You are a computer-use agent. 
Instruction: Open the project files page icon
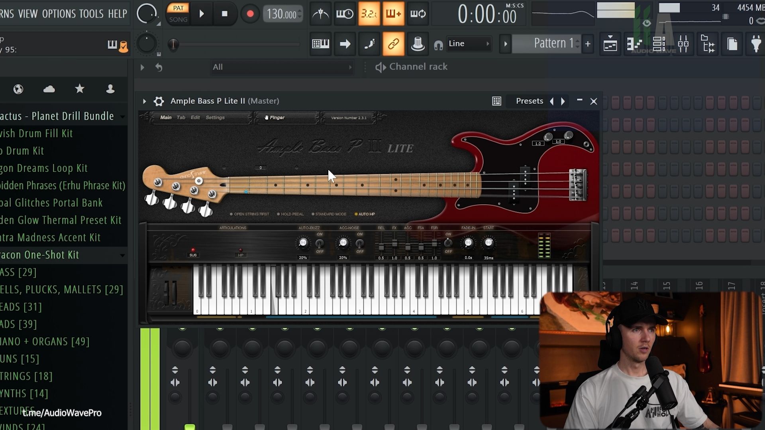pos(732,44)
